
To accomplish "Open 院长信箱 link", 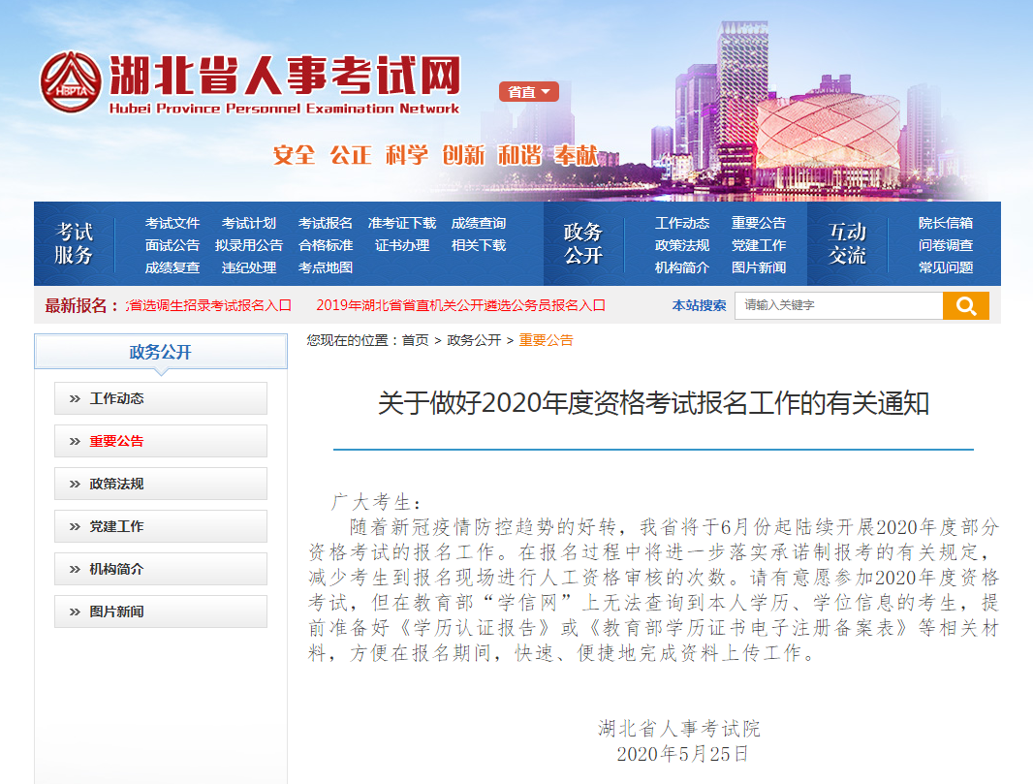I will [x=946, y=223].
